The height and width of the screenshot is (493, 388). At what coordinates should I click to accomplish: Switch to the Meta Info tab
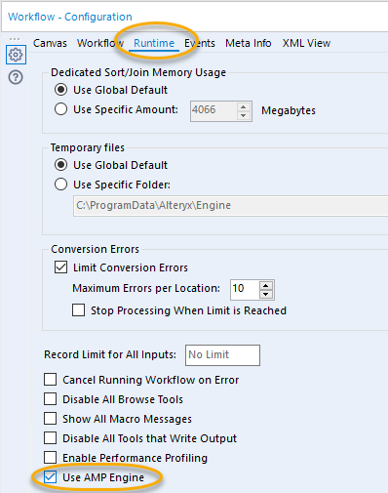pos(249,43)
